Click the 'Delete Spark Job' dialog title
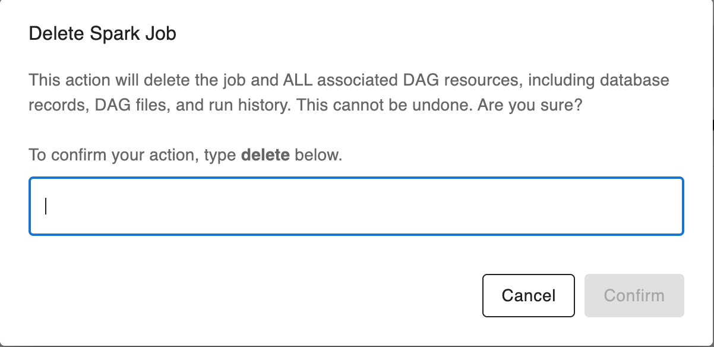 click(x=103, y=34)
